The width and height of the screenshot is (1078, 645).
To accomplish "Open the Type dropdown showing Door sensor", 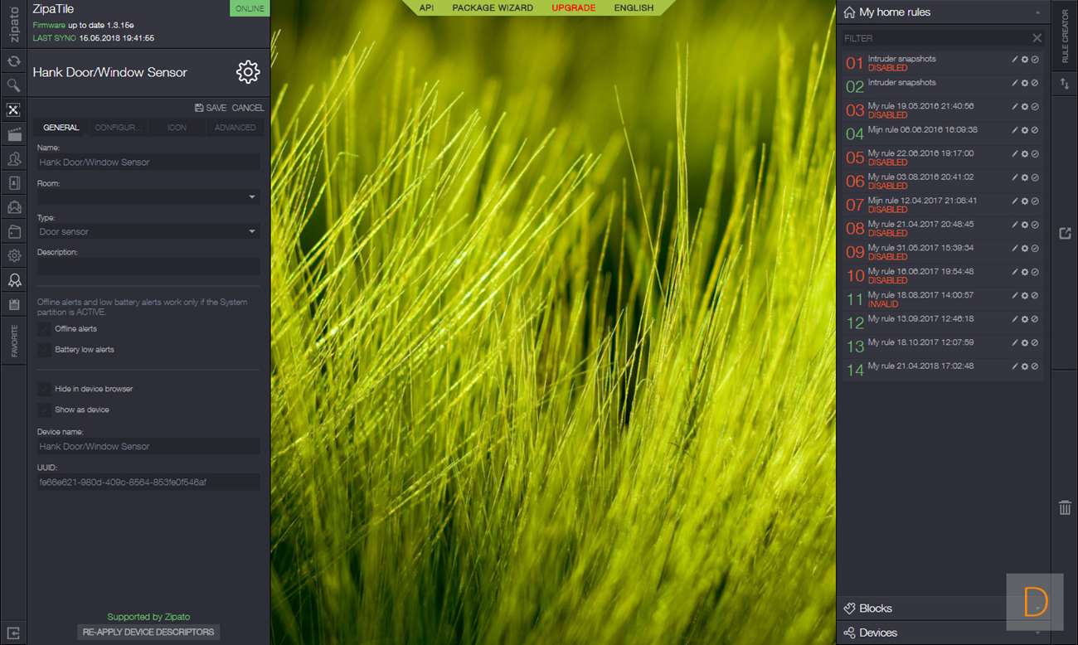I will tap(148, 232).
